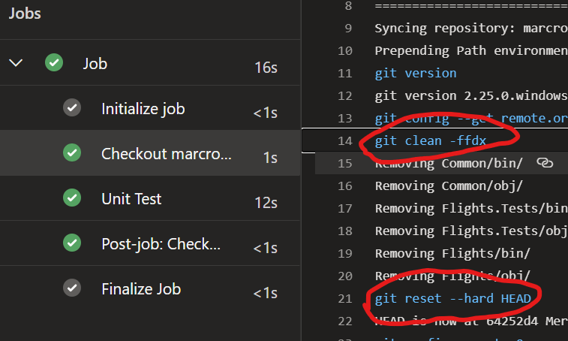Viewport: 568px width, 341px height.
Task: Collapse the Job tree chevron
Action: 17,63
